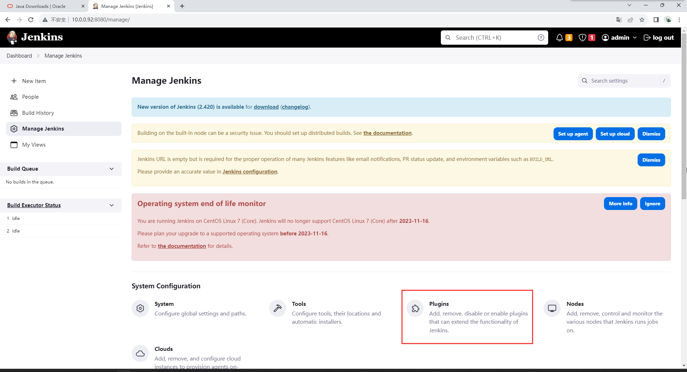Click the Manage Jenkins breadcrumb
Viewport: 687px width, 372px height.
(63, 56)
